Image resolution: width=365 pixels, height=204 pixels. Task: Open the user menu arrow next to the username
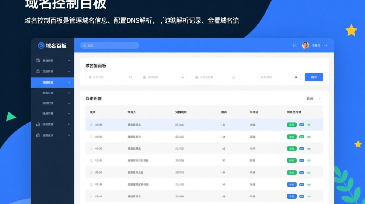(x=325, y=45)
